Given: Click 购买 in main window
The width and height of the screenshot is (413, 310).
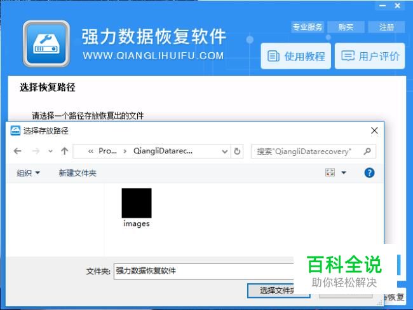Looking at the screenshot, I should 346,27.
